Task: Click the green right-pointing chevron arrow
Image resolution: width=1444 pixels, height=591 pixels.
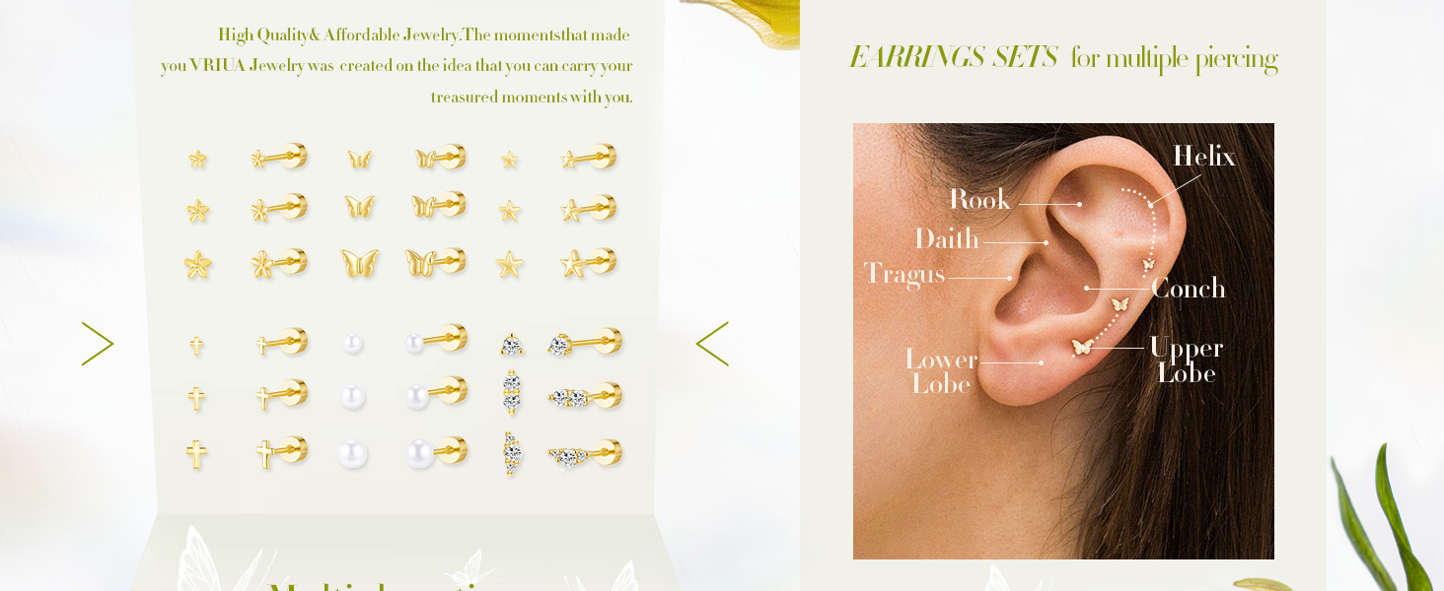Action: pos(98,344)
